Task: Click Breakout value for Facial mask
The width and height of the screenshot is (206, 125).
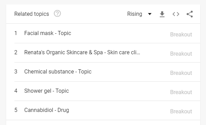Action: click(x=181, y=35)
